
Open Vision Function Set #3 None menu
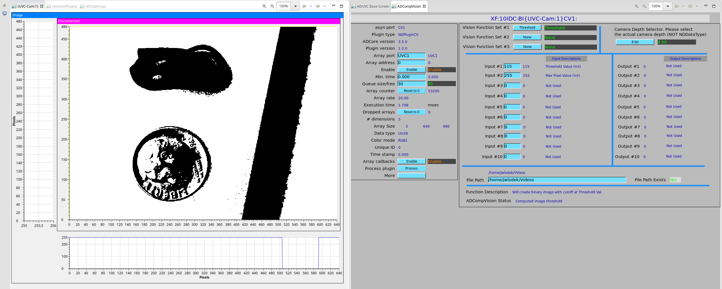coord(527,47)
